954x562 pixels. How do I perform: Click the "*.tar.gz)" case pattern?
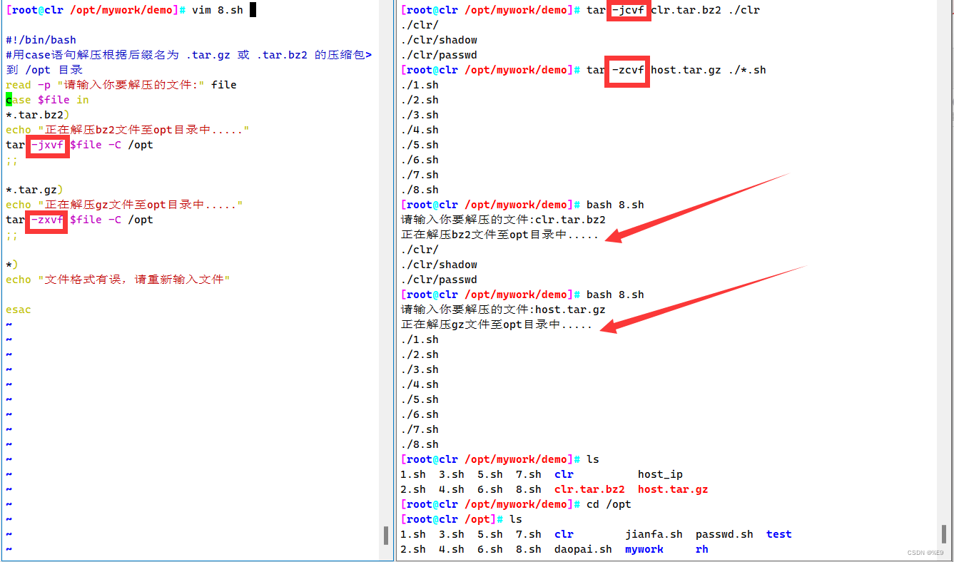34,190
